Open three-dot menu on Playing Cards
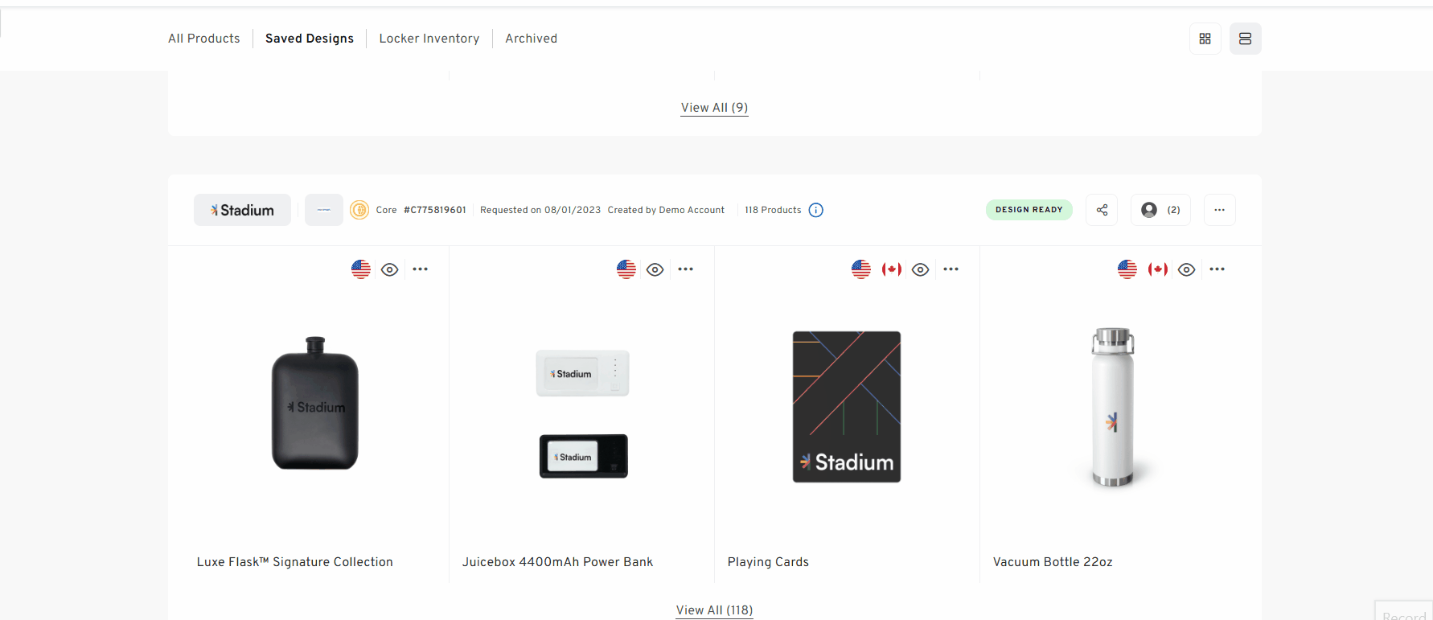Screen dimensions: 1433x620 point(951,269)
